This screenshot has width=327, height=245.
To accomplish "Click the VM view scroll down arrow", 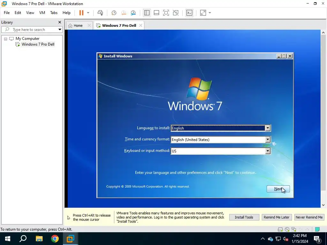I will (x=323, y=205).
